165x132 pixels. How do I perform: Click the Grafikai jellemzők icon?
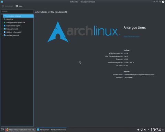point(4,35)
